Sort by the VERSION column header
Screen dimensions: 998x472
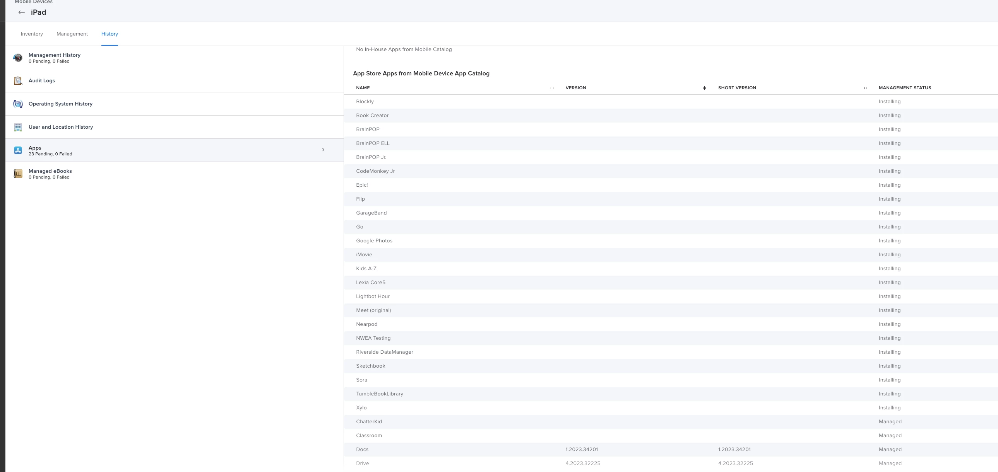coord(576,88)
